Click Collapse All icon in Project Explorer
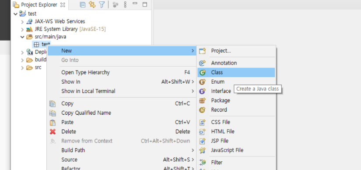The image size is (361, 170). point(82,5)
